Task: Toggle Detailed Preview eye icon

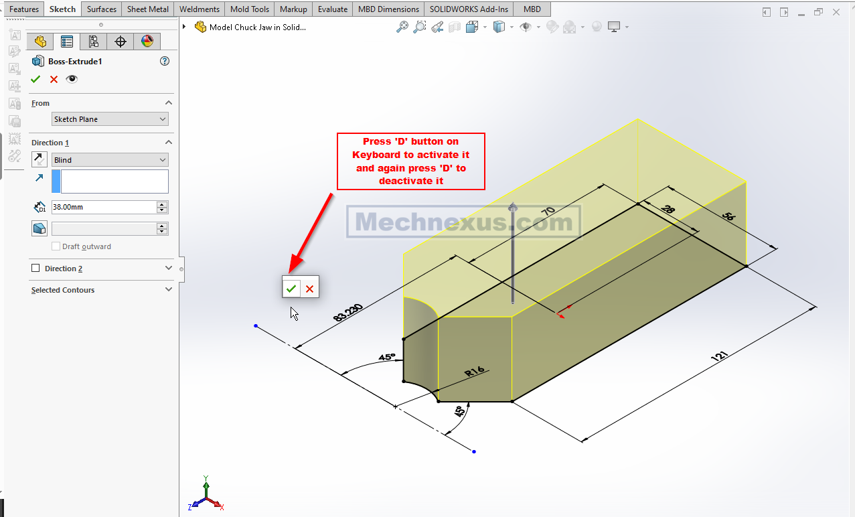Action: (72, 79)
